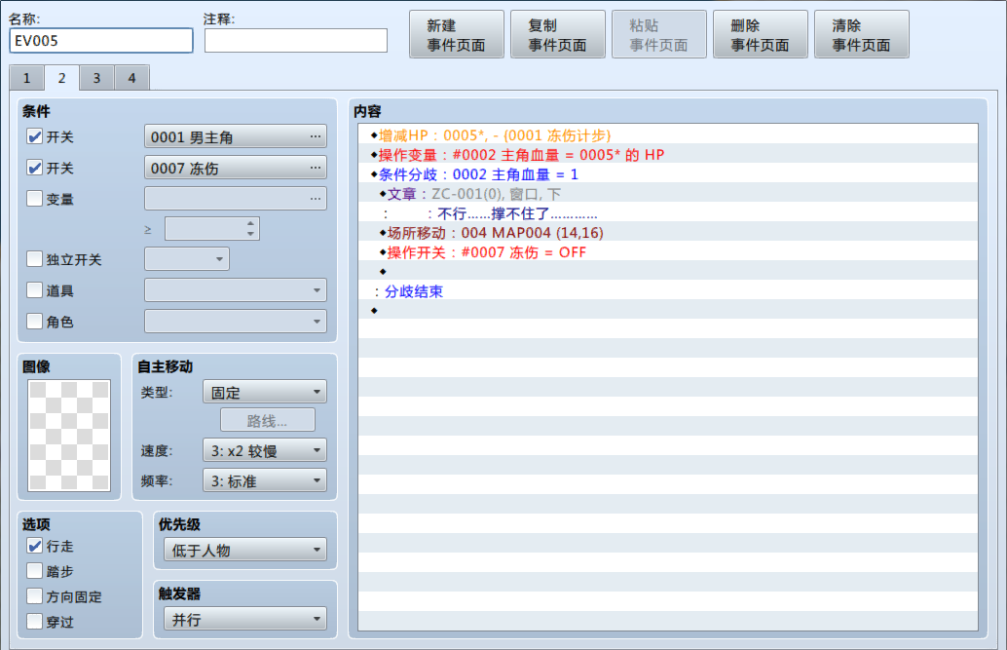
Task: Select the 文章 ZC-001(0) command line
Action: point(668,194)
